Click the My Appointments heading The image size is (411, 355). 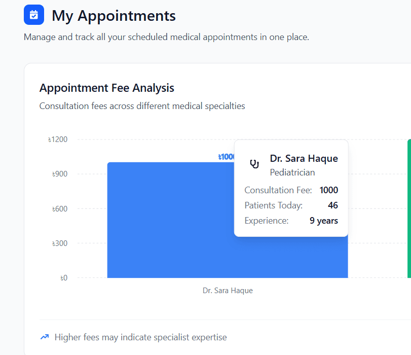click(x=113, y=16)
